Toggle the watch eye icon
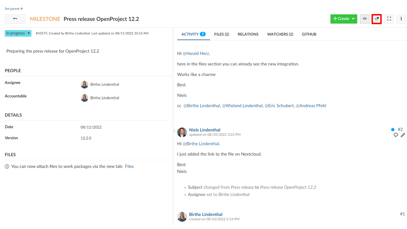 (x=364, y=19)
